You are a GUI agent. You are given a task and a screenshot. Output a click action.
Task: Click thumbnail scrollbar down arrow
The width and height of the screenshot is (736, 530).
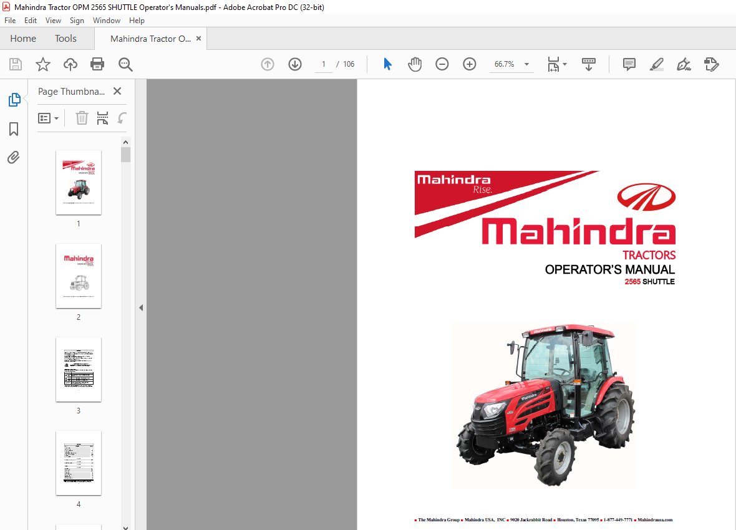click(x=125, y=527)
